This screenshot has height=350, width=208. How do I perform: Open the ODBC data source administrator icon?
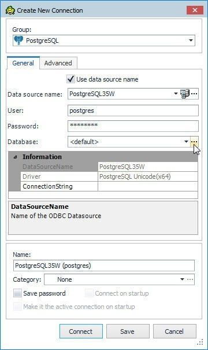(185, 94)
